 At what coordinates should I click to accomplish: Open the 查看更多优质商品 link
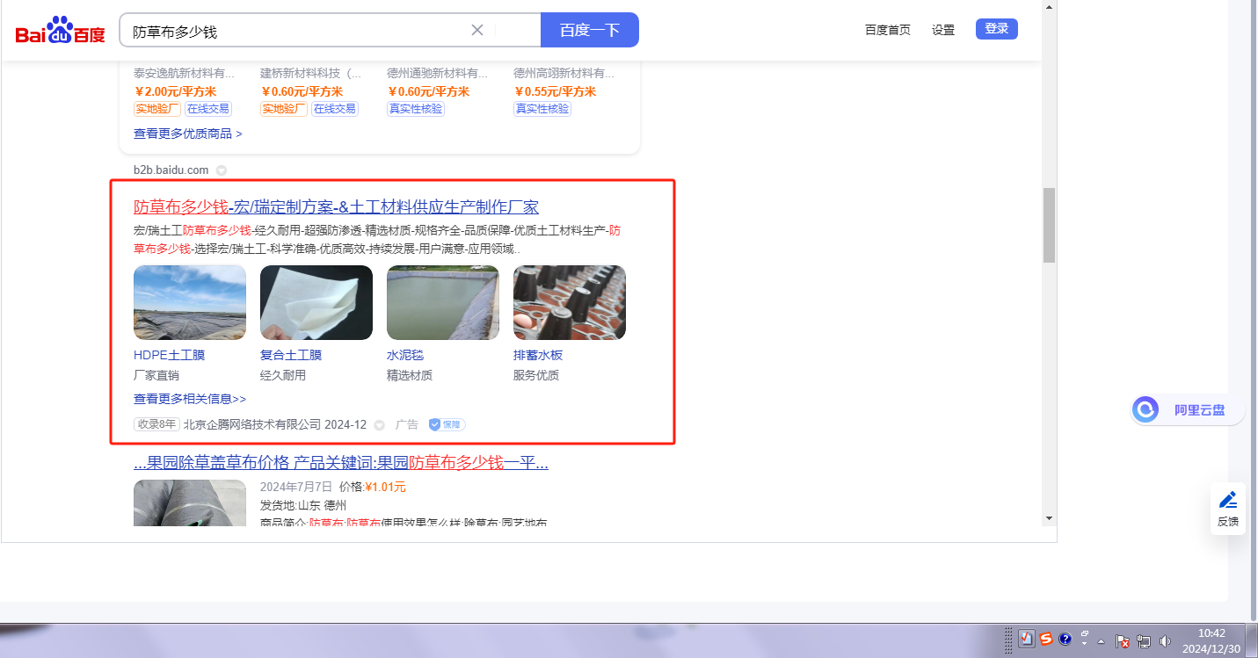click(x=187, y=134)
